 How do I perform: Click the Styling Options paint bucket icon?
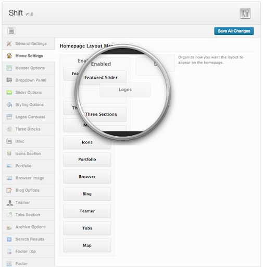pyautogui.click(x=9, y=105)
